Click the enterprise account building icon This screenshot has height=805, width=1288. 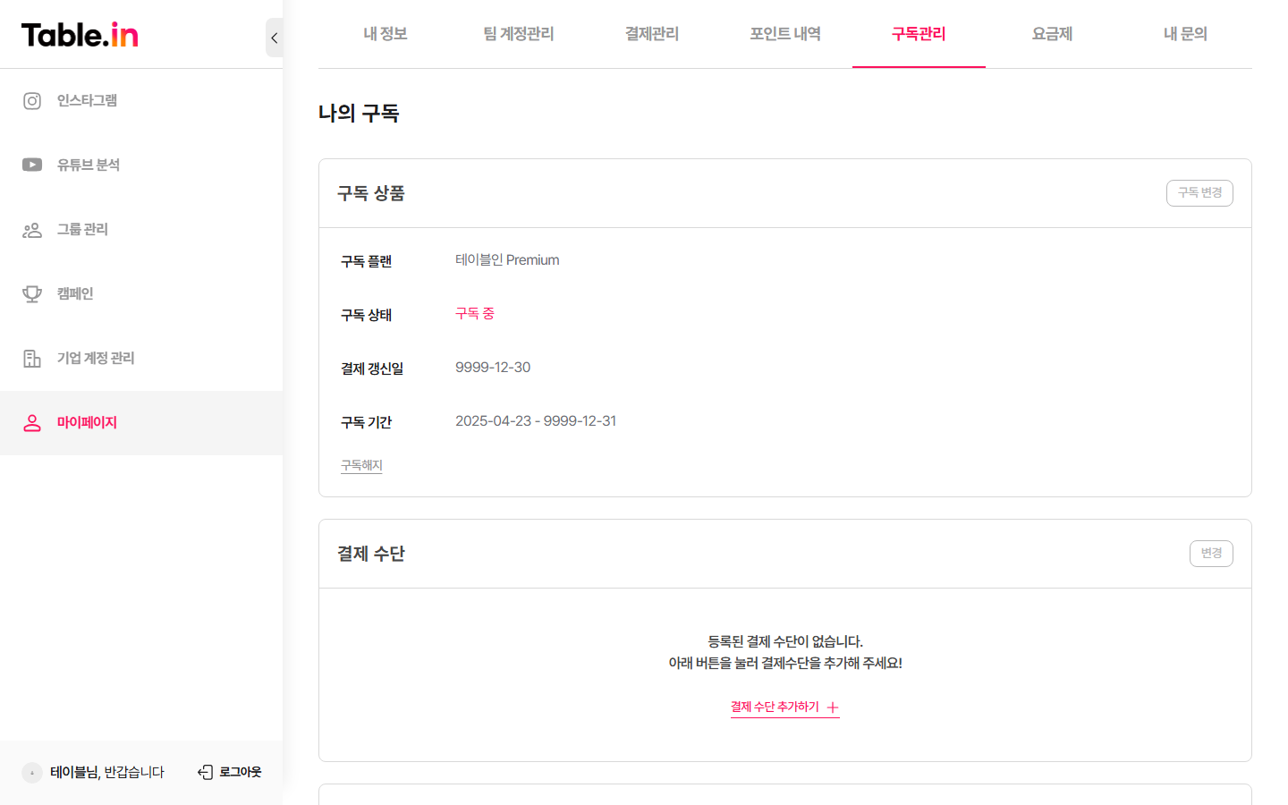pos(32,359)
